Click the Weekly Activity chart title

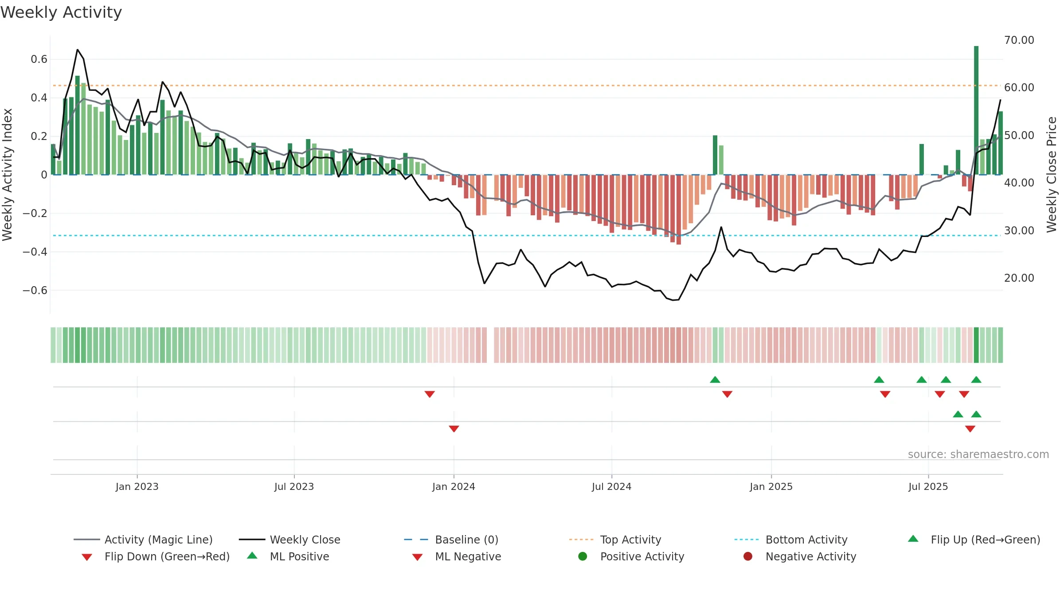point(61,12)
